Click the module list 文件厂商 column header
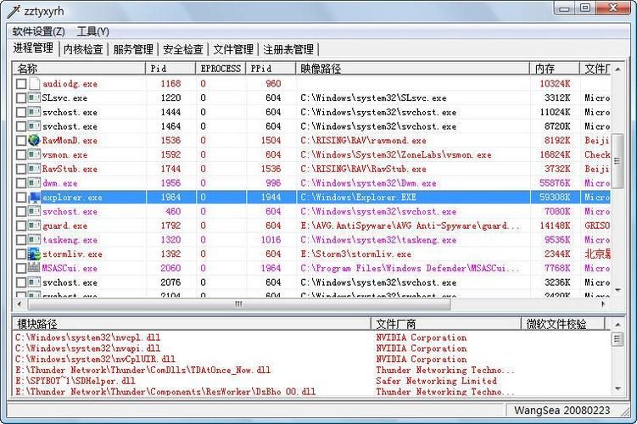The image size is (637, 424). (x=446, y=324)
